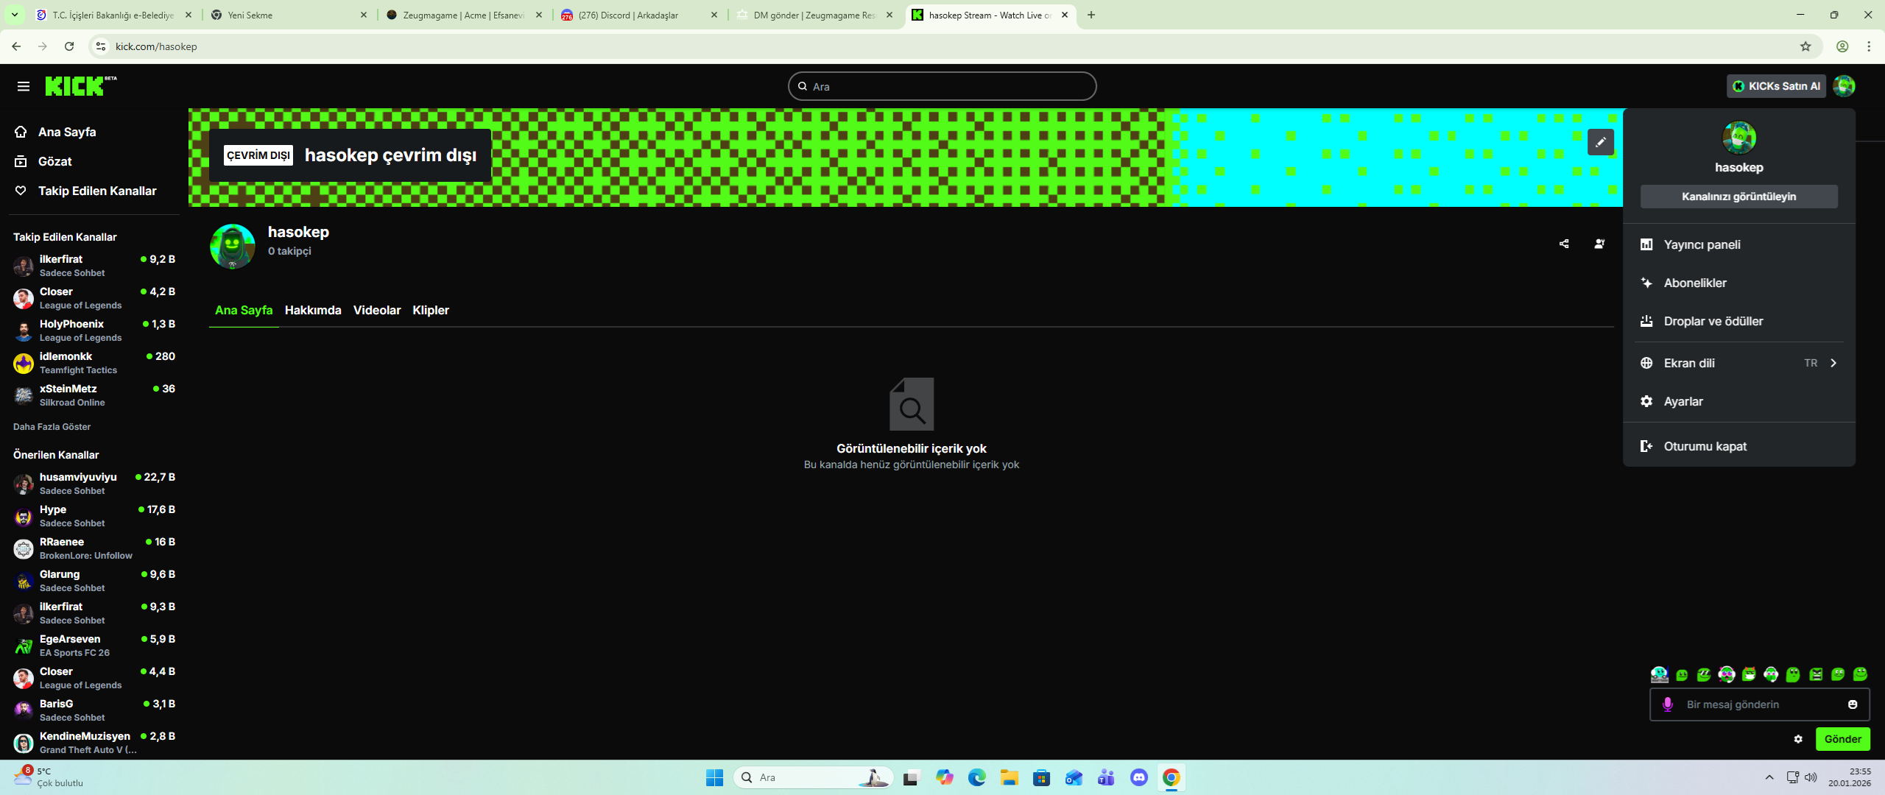Screen dimensions: 1885x795
Task: Open HolyPhoenix followed channel
Action: 94,331
